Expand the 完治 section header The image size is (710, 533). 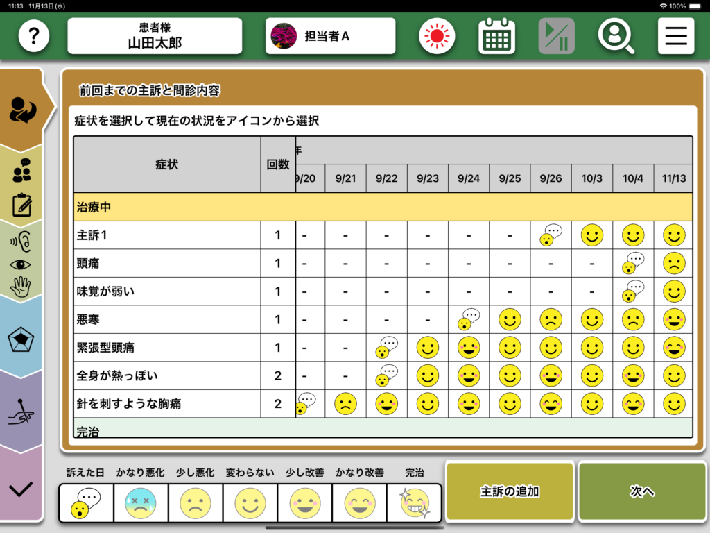pyautogui.click(x=383, y=430)
